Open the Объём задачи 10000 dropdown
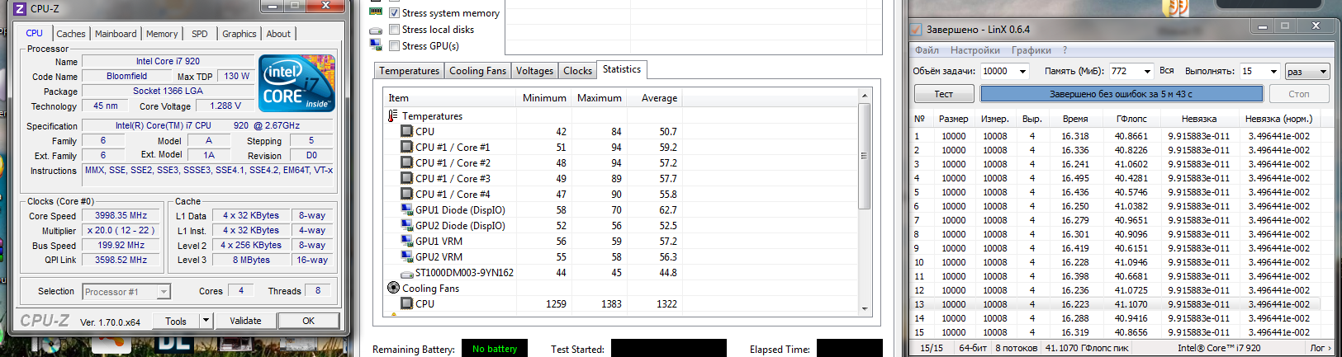1342x357 pixels. coord(1022,71)
